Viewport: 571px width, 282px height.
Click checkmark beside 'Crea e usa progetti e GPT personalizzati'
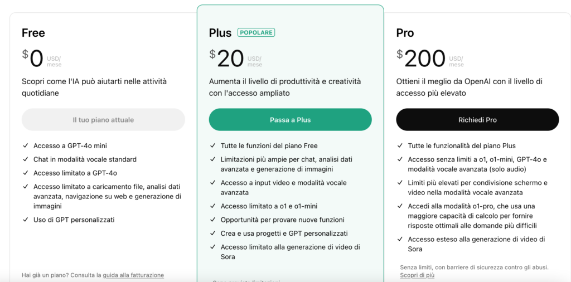coord(213,234)
